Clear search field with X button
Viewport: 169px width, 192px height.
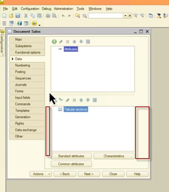click(130, 16)
